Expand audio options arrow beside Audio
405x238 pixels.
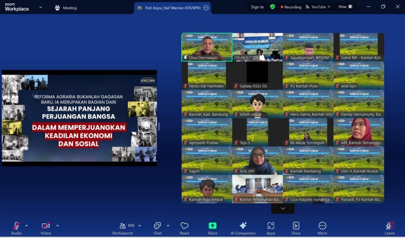(26, 225)
